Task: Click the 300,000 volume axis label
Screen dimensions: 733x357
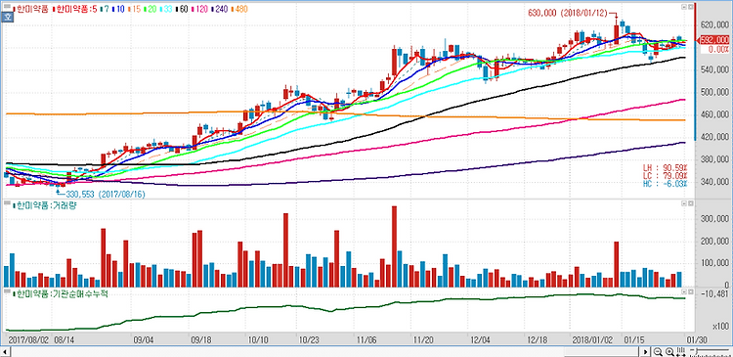Action: click(715, 219)
